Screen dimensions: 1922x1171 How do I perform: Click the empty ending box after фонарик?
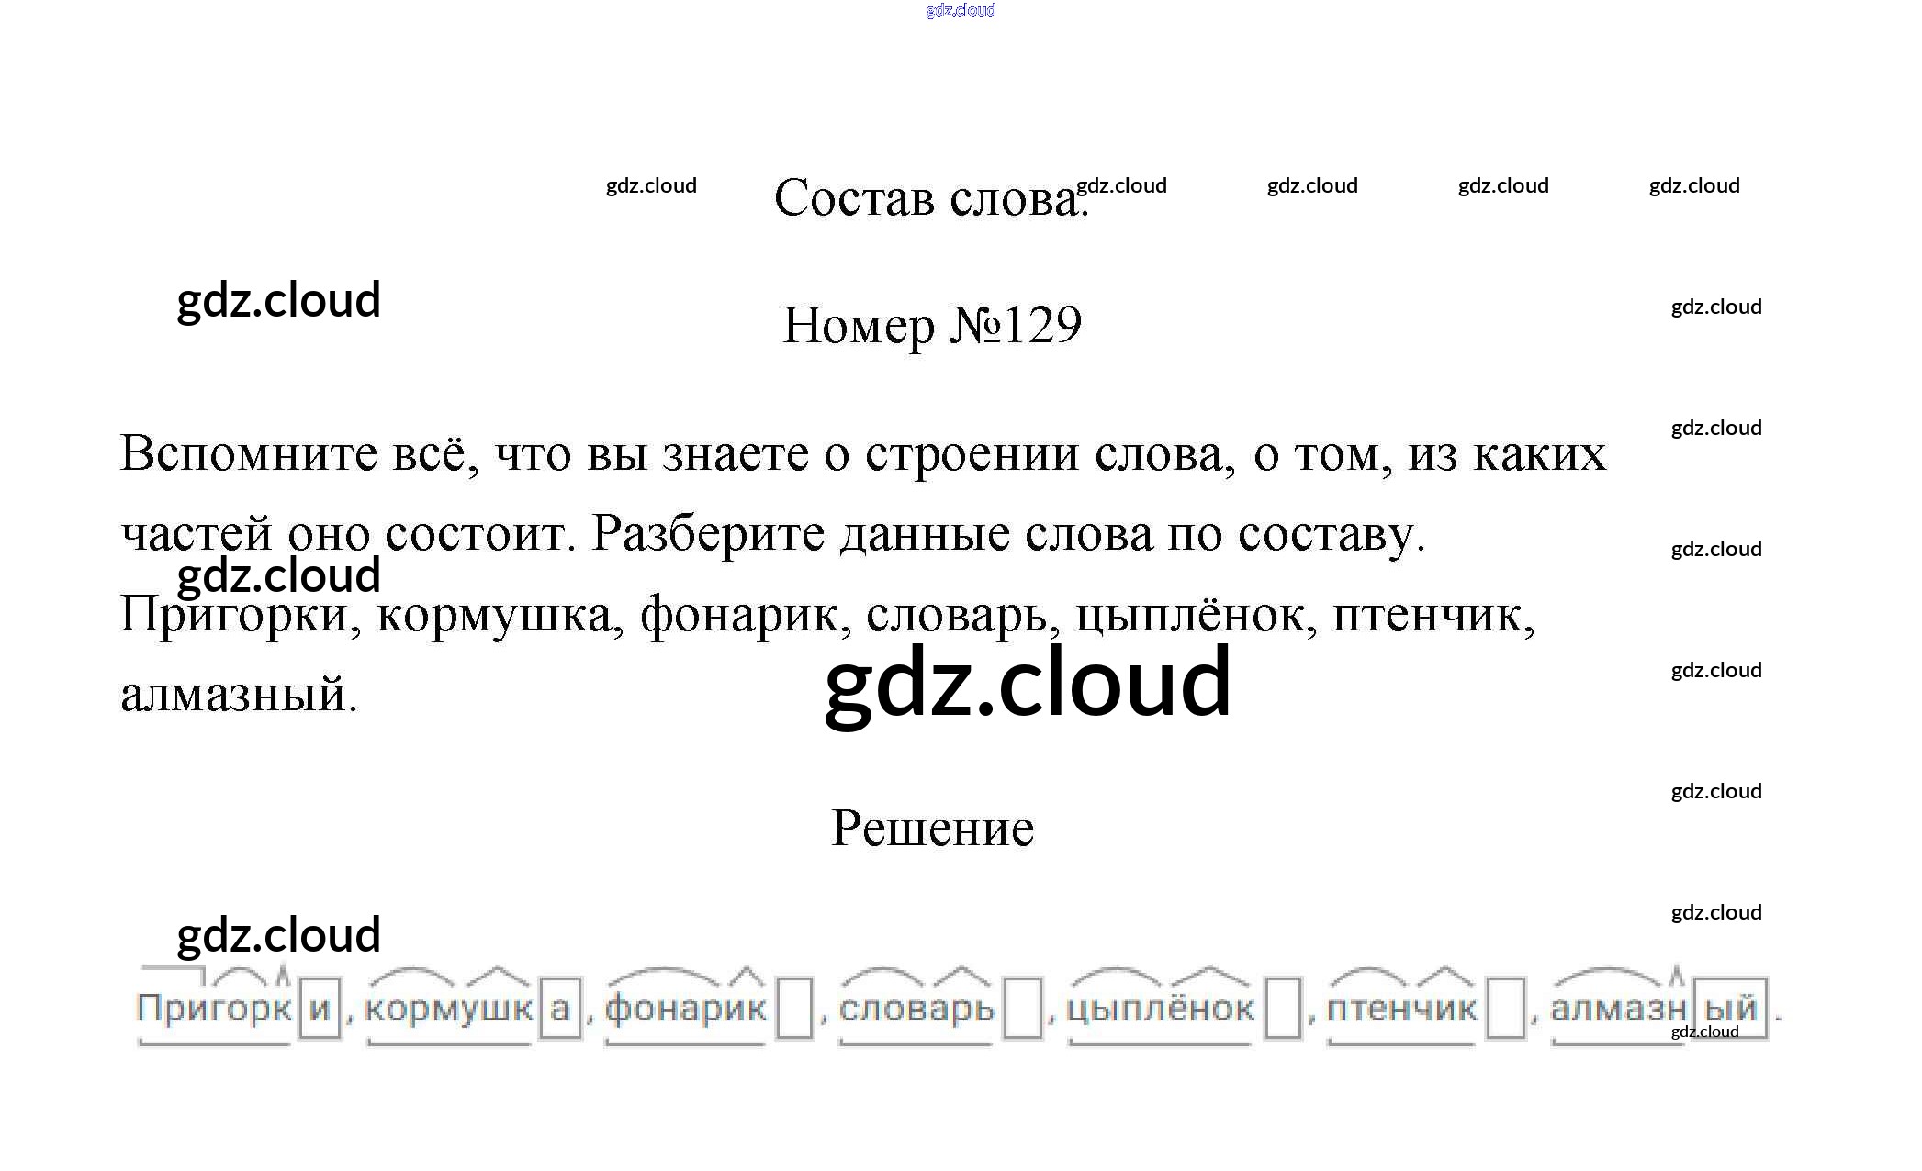click(794, 1009)
